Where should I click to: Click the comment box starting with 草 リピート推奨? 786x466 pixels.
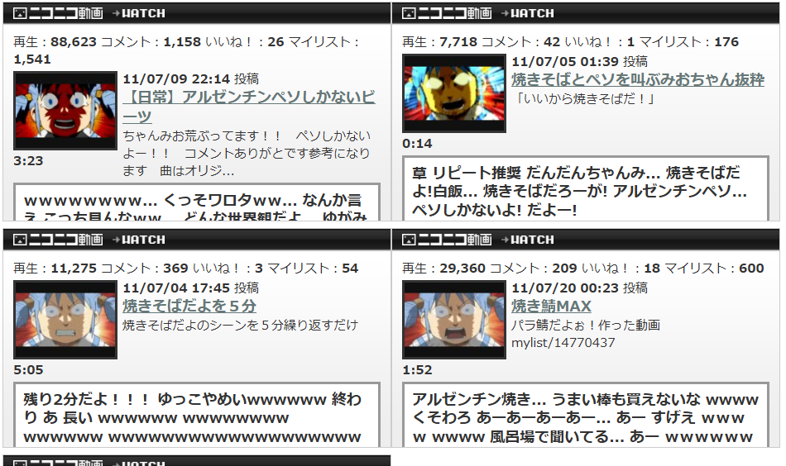(584, 191)
